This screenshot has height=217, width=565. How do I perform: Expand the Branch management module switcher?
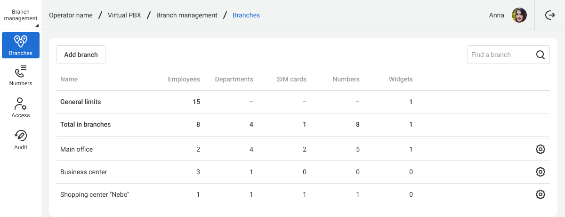[21, 15]
